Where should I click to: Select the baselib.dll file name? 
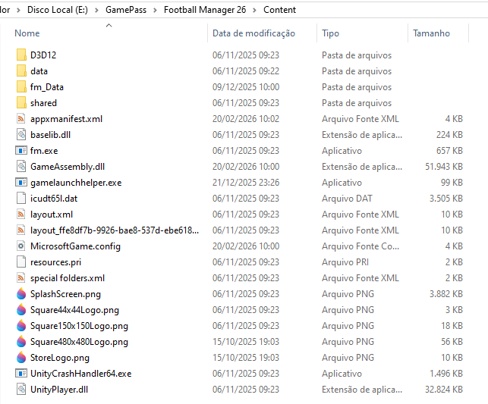[50, 135]
